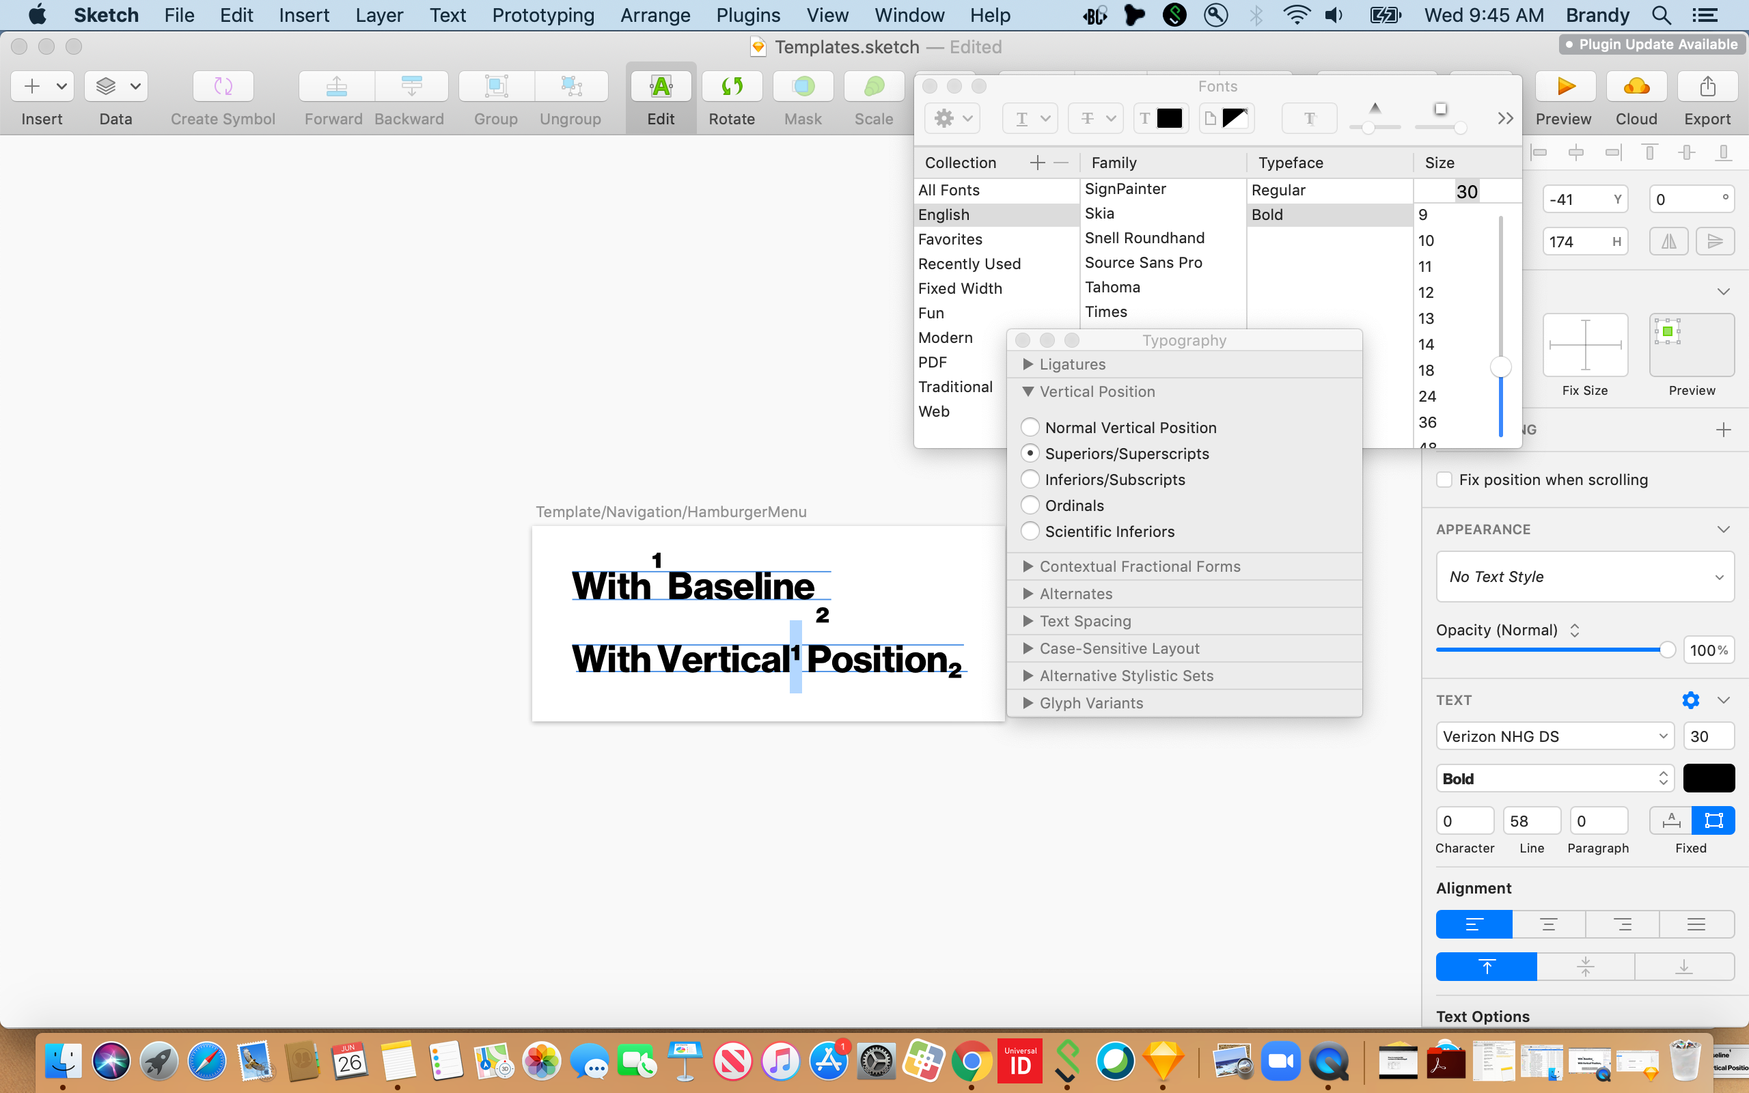
Task: Send layer Backward with toolbar icon
Action: click(x=411, y=87)
